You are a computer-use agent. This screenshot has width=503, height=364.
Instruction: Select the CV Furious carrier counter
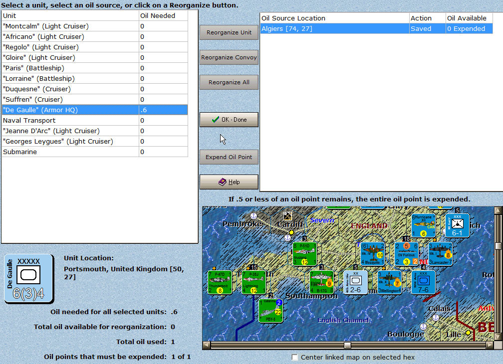pos(406,254)
